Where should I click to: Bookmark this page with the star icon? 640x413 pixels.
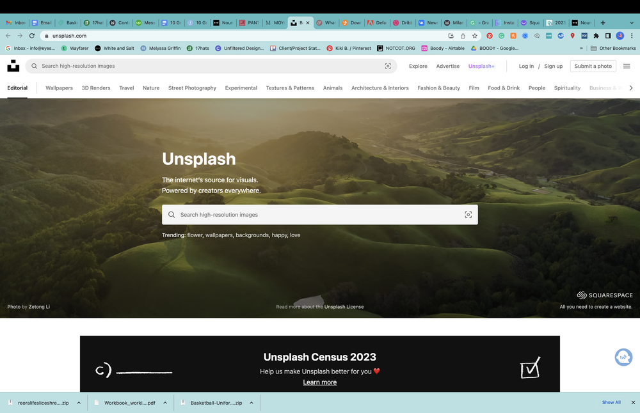(475, 36)
